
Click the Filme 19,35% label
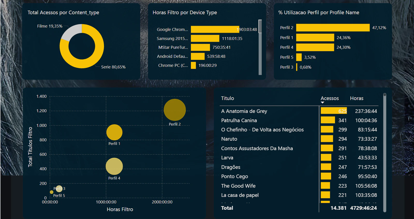click(50, 26)
